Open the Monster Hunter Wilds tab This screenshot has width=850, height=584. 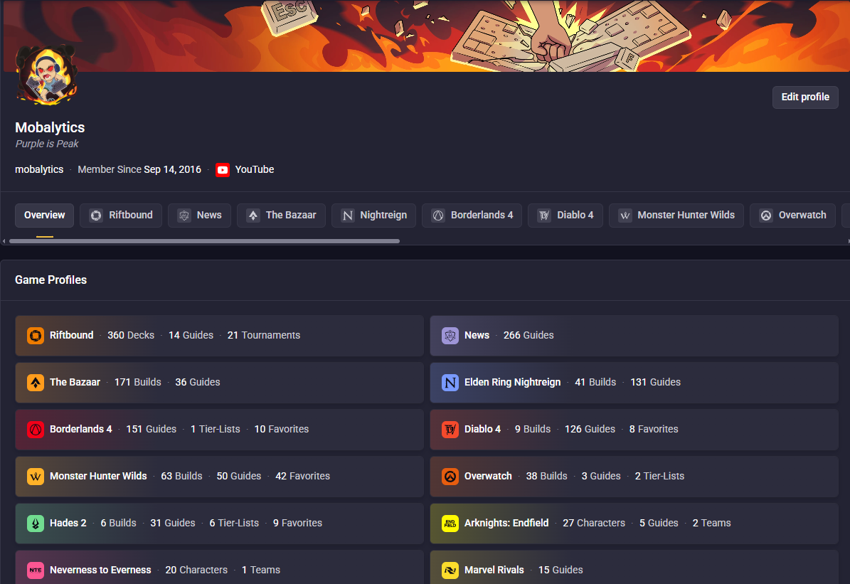click(x=676, y=216)
